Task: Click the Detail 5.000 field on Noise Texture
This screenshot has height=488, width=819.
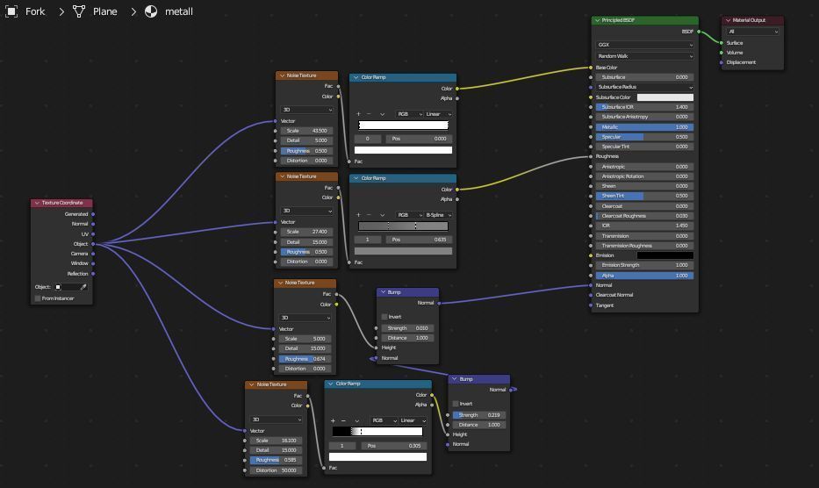Action: click(306, 140)
